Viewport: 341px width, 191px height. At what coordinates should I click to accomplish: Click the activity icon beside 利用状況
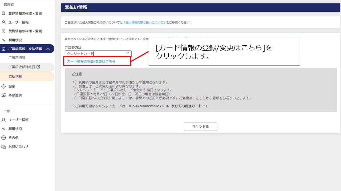click(x=4, y=40)
